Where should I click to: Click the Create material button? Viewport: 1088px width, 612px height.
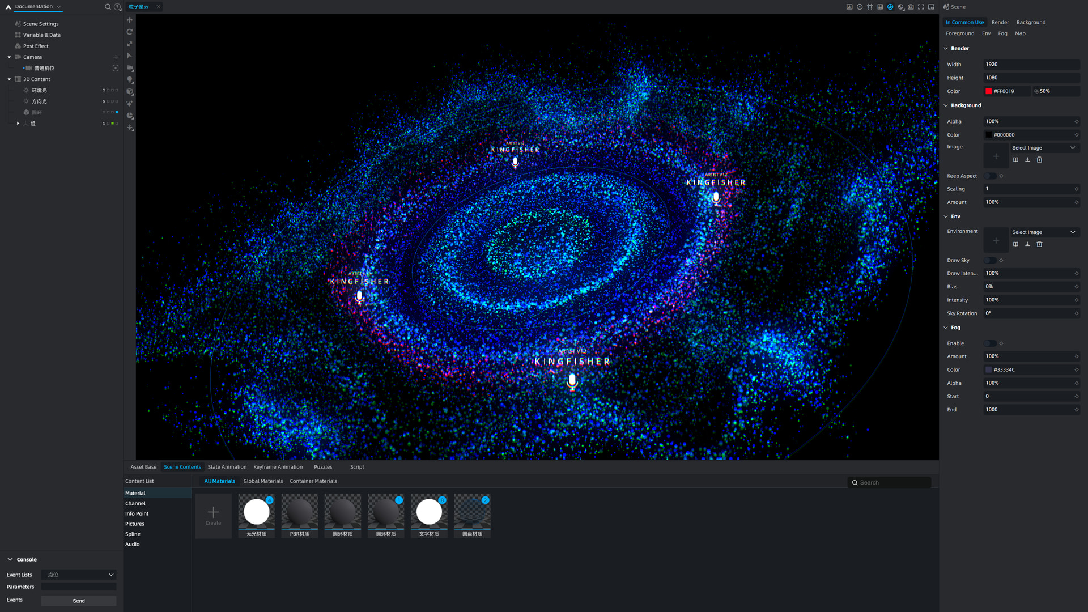coord(213,516)
